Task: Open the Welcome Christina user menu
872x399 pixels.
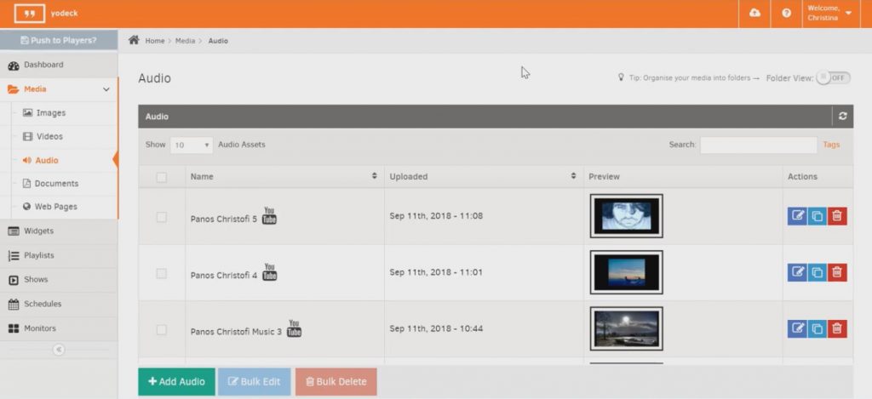Action: point(831,14)
